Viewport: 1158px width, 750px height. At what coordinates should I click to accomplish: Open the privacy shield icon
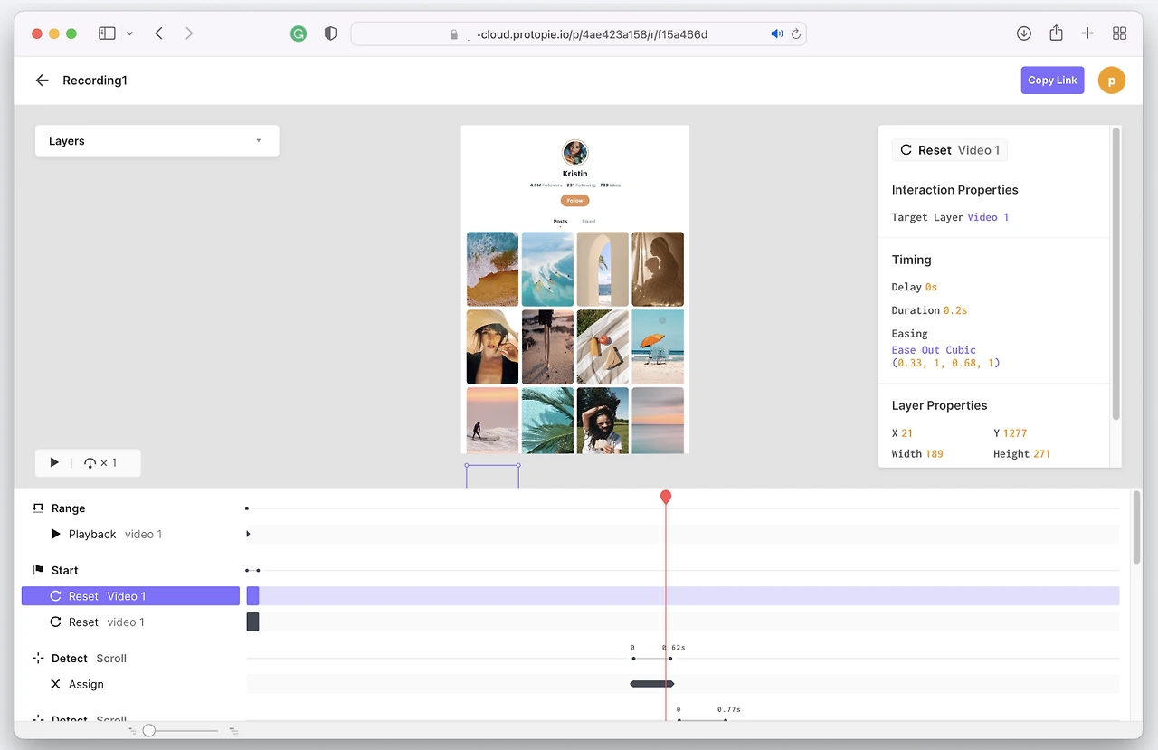(331, 33)
